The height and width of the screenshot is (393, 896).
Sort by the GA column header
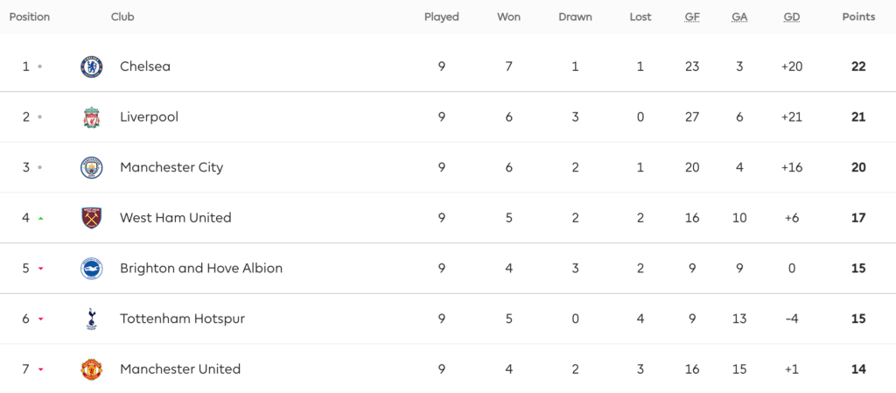[x=739, y=17]
